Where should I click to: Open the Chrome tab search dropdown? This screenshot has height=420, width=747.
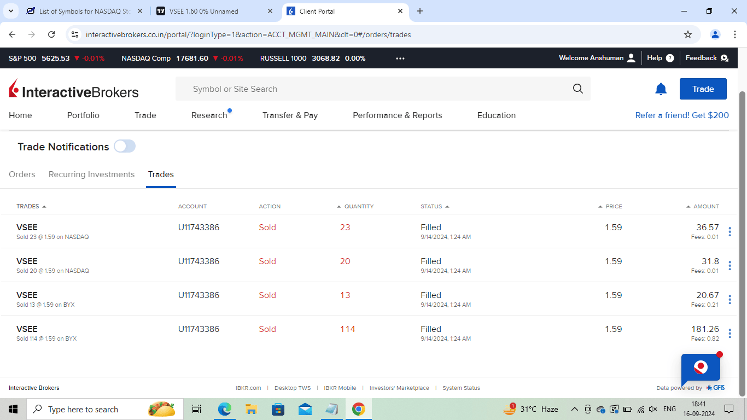coord(11,11)
